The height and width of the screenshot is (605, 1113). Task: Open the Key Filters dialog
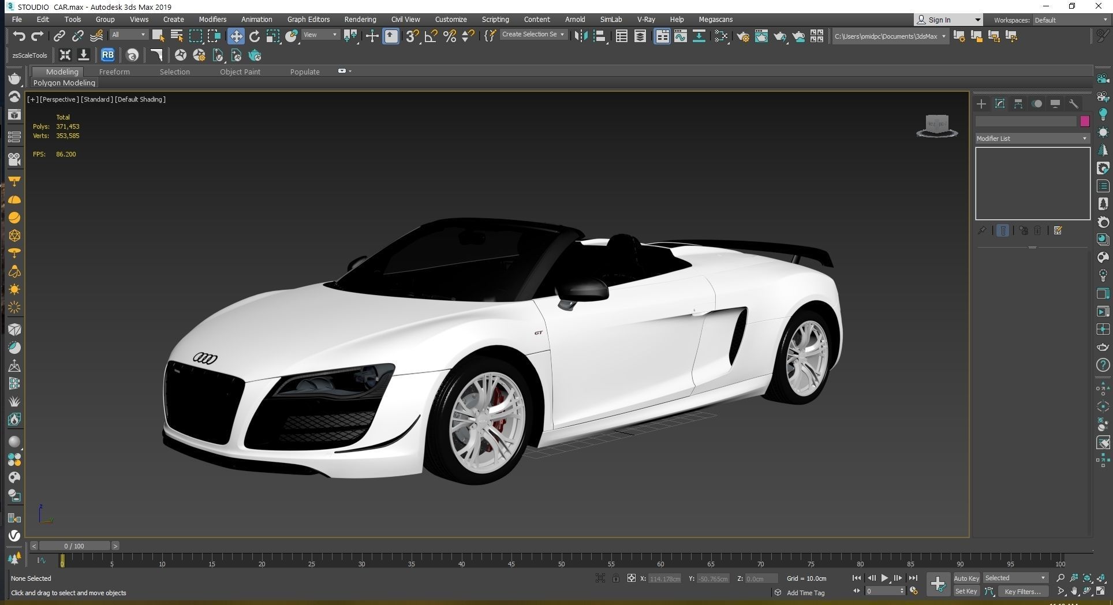(1022, 591)
